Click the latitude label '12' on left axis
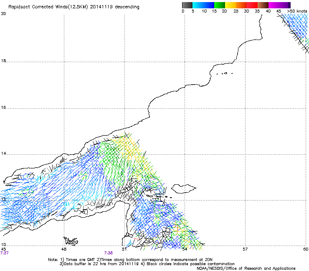309x271 pixels. tap(3, 199)
